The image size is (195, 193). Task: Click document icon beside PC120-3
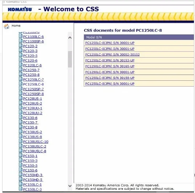tap(21, 50)
